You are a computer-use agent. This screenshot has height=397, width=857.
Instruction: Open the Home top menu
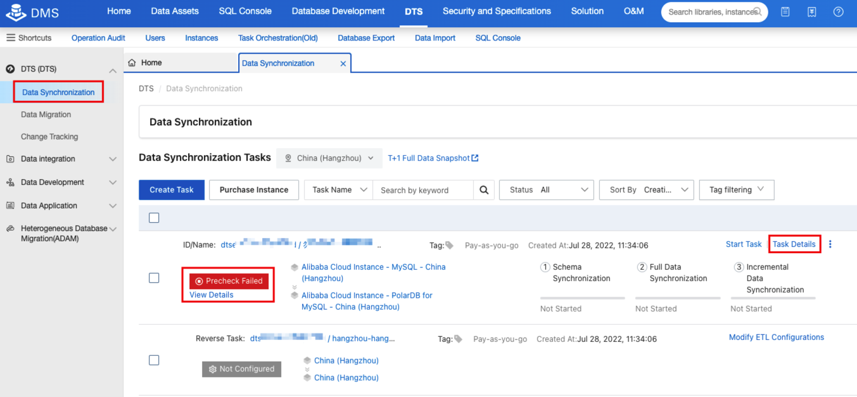point(119,11)
